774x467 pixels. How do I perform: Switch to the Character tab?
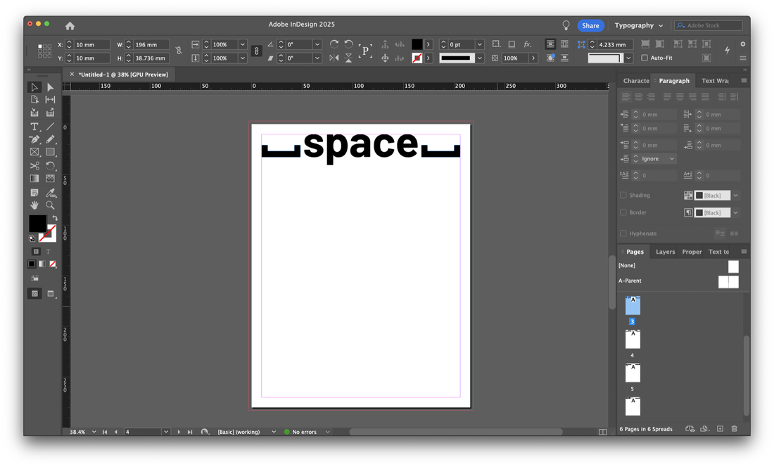point(636,81)
